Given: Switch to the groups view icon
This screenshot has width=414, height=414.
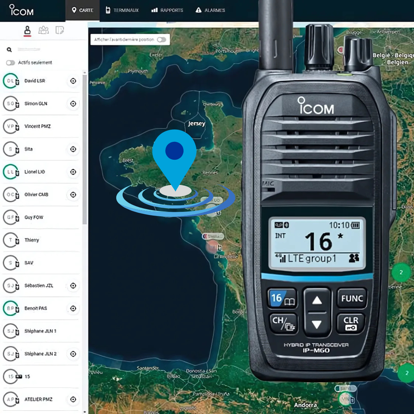Looking at the screenshot, I should [43, 30].
